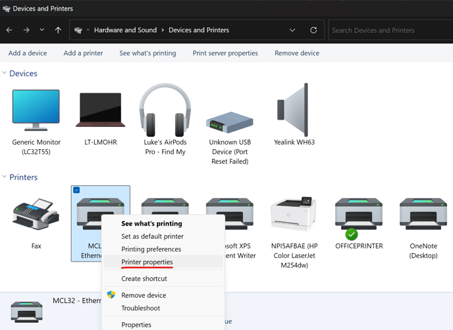453x330 pixels.
Task: Click the HP Color LaserJet printer icon
Action: point(294,214)
